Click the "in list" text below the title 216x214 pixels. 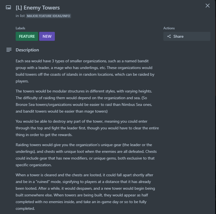click(x=20, y=16)
